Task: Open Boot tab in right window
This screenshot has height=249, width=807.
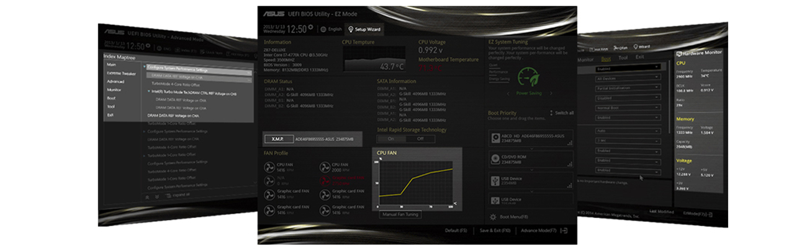Action: click(606, 59)
